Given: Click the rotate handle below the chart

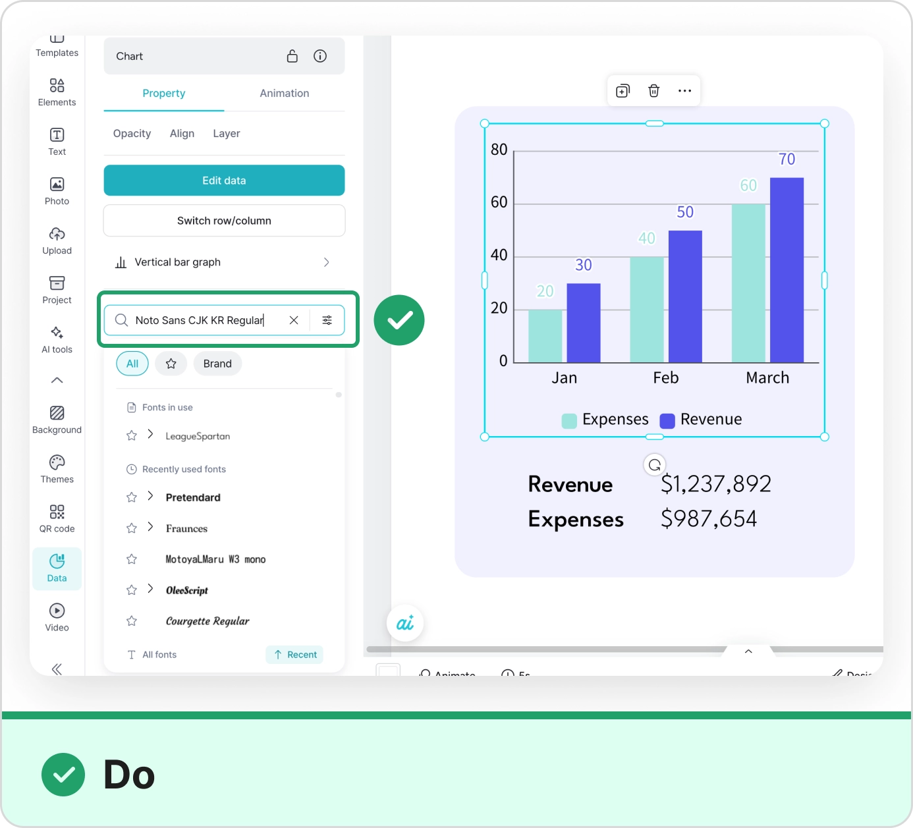Looking at the screenshot, I should 654,465.
